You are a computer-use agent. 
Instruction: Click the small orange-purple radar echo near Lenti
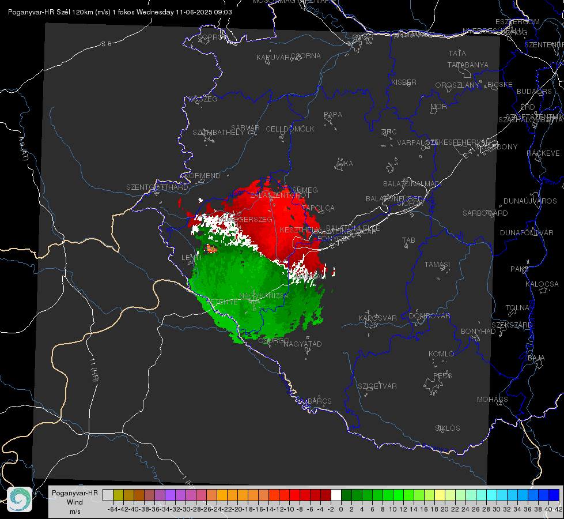[x=211, y=248]
